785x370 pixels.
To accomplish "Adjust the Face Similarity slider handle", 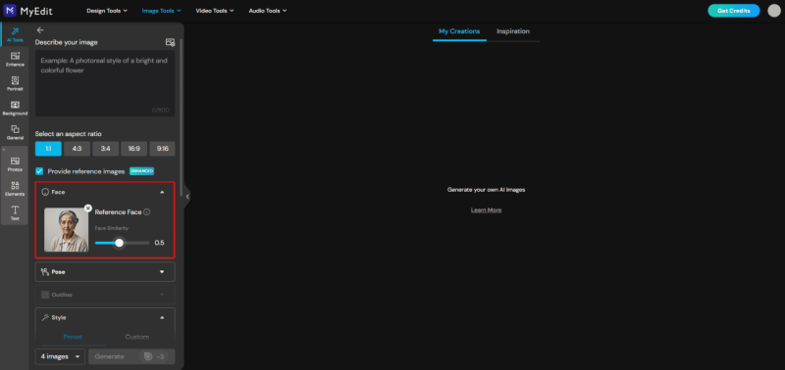I will point(119,243).
